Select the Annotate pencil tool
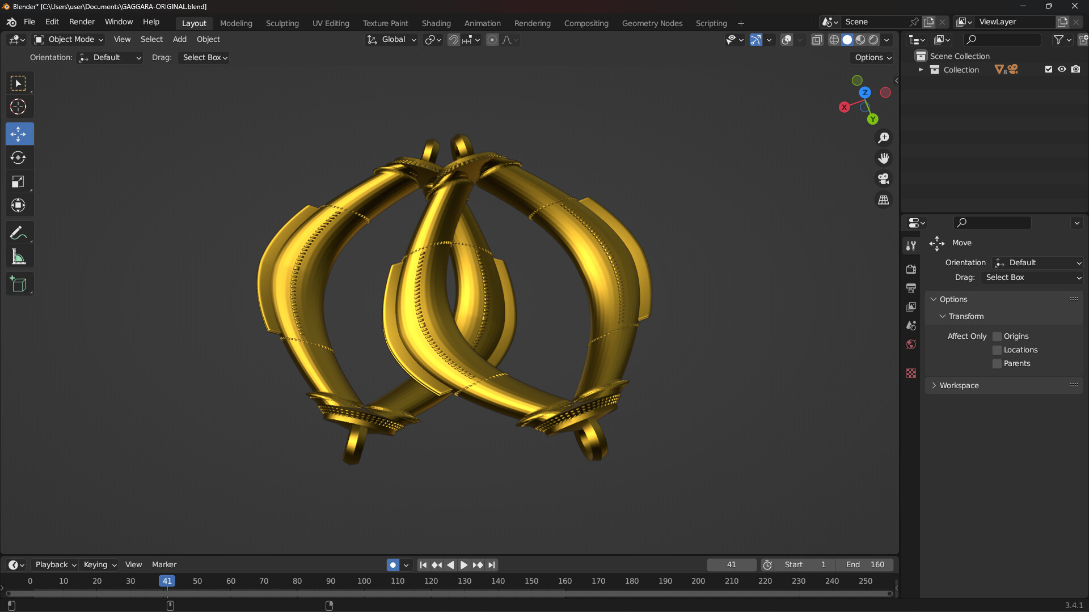The height and width of the screenshot is (612, 1089). pyautogui.click(x=18, y=233)
